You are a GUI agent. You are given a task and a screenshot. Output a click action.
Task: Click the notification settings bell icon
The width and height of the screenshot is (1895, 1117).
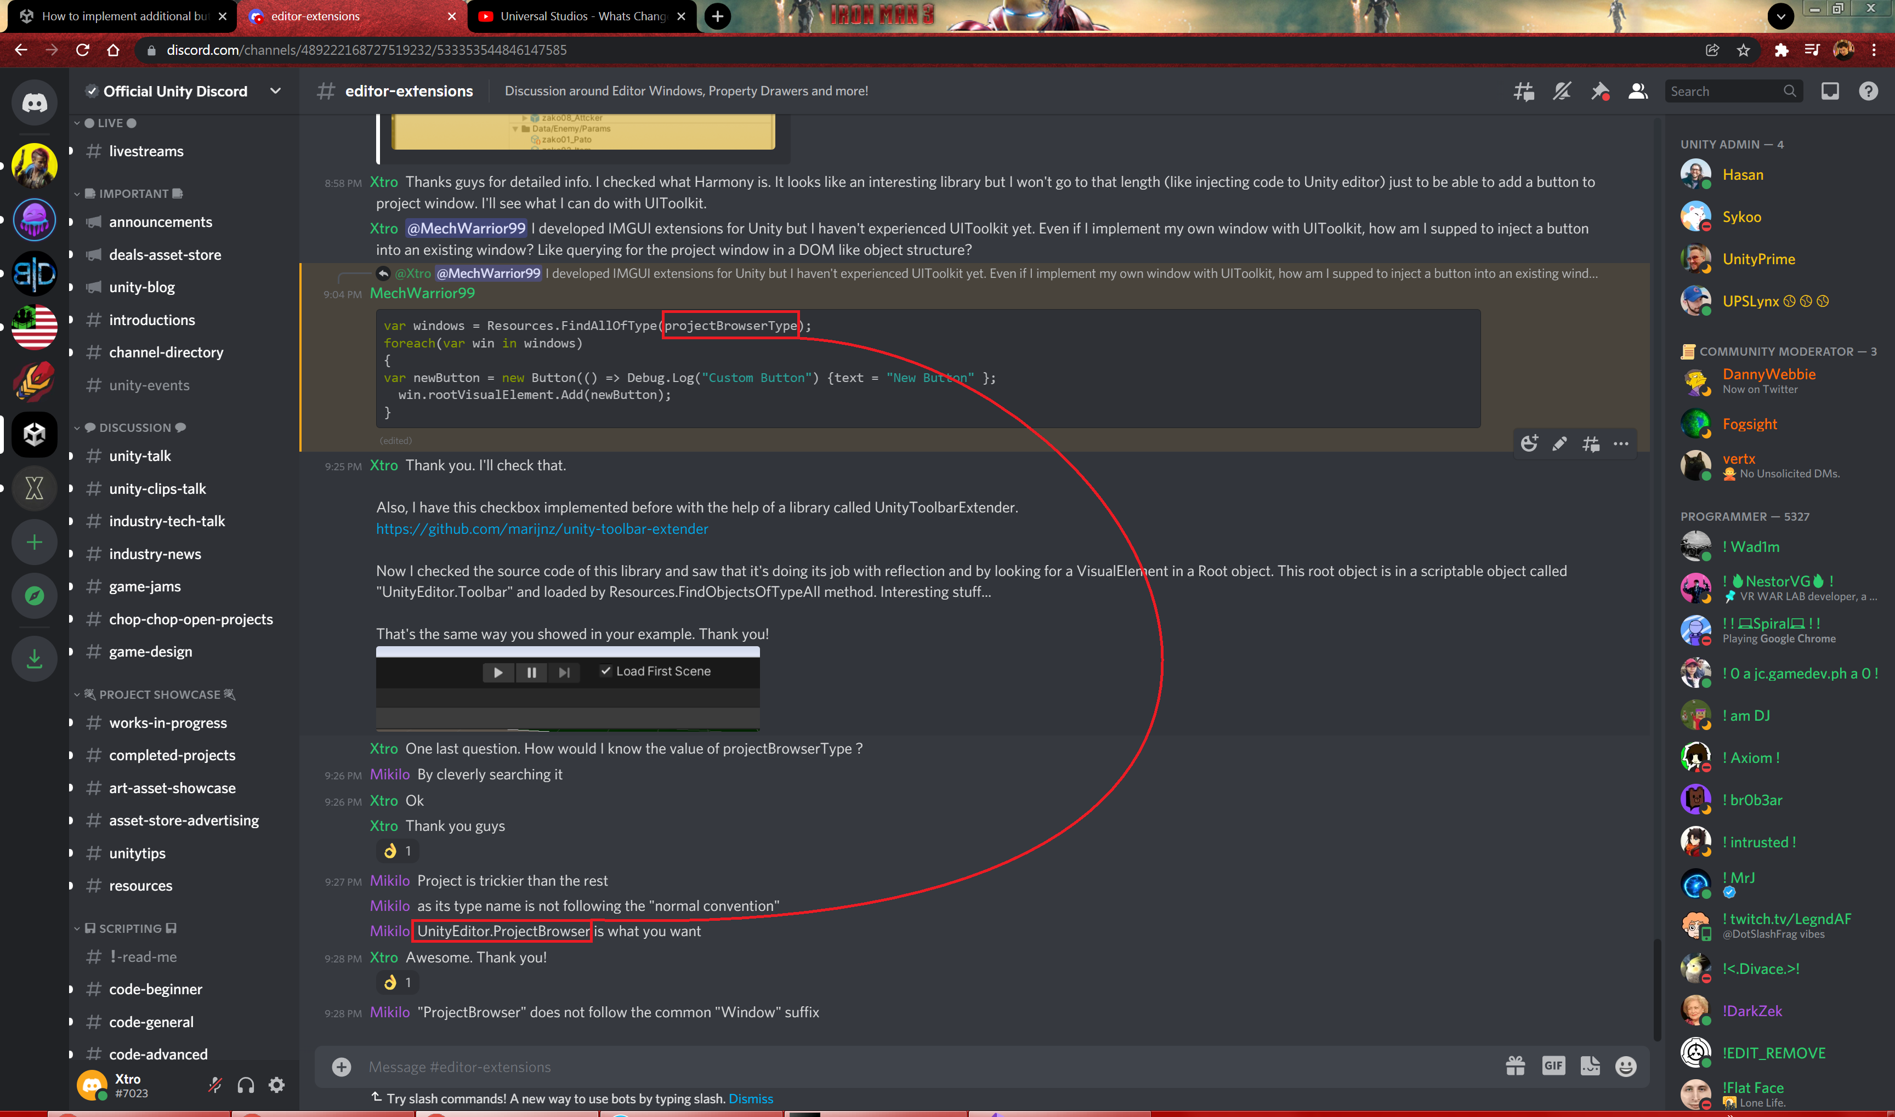pyautogui.click(x=1562, y=91)
